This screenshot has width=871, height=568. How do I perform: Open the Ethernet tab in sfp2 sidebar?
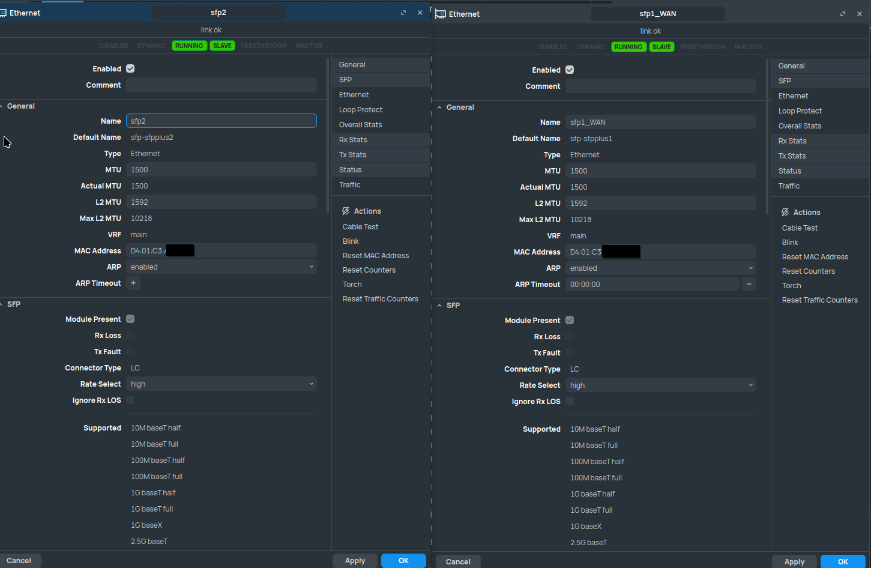tap(381, 95)
